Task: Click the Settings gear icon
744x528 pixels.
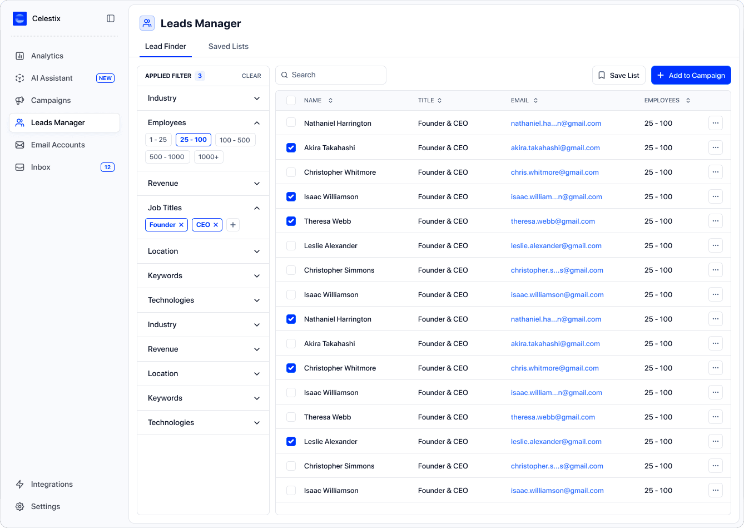Action: 20,506
